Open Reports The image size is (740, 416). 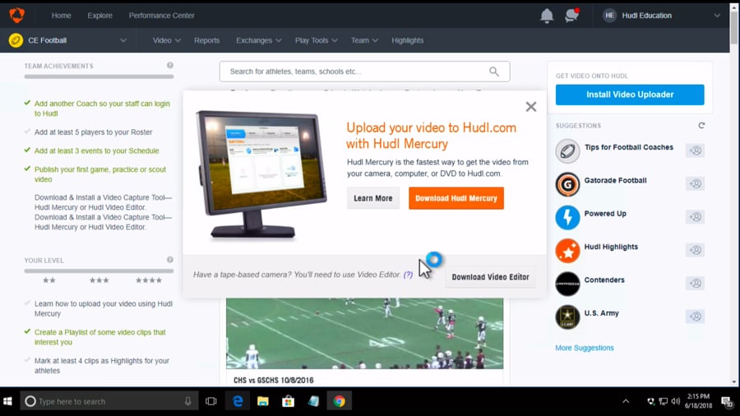coord(206,40)
